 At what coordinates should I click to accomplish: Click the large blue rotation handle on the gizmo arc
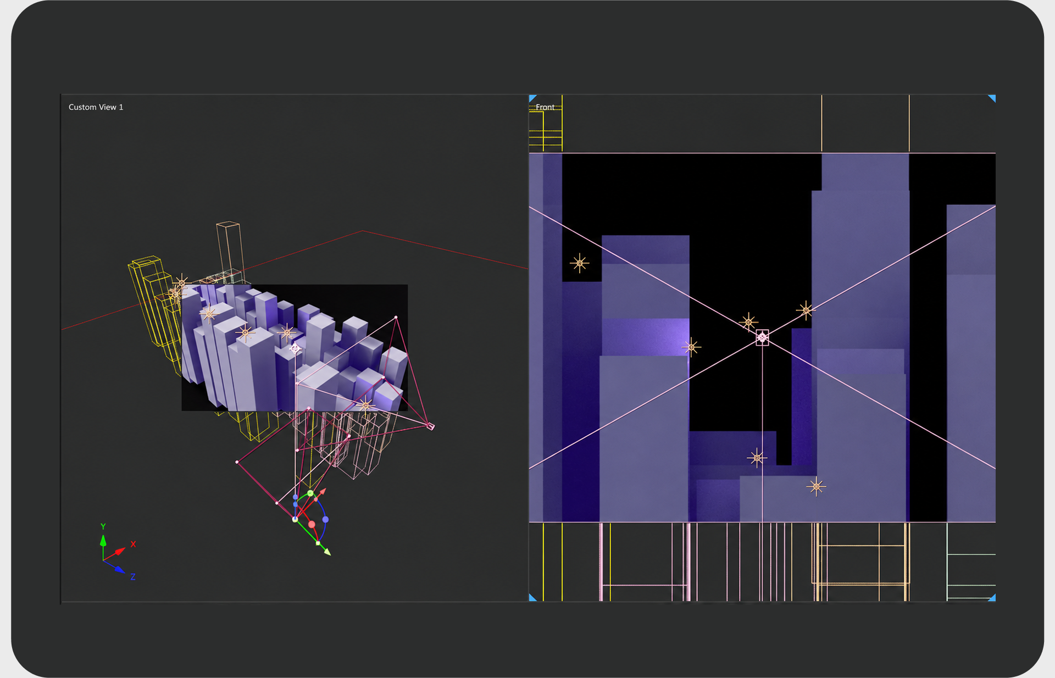point(325,519)
